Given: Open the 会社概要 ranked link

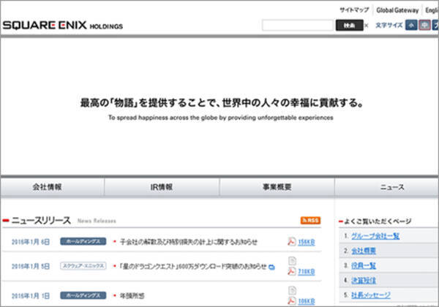Looking at the screenshot, I should 364,251.
